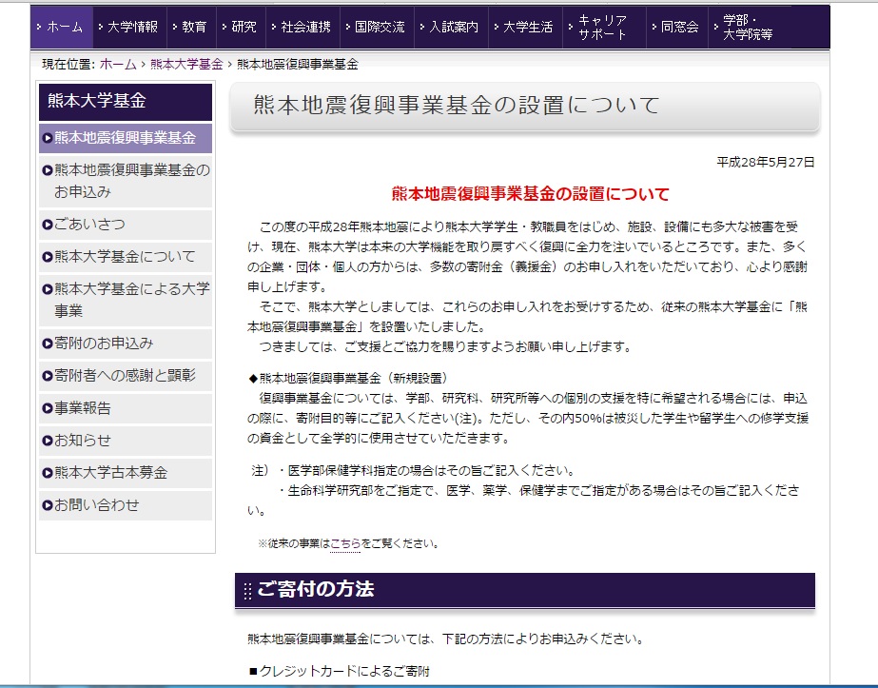Click the arrow bullet icon beside 事業報告

48,408
